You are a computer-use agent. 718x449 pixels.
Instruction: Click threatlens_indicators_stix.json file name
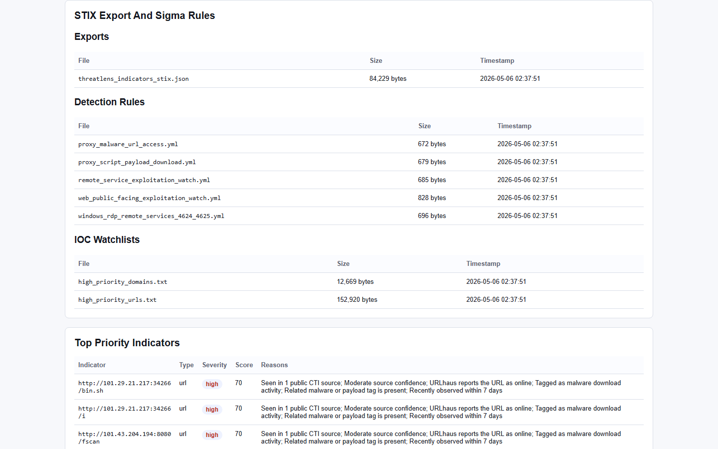pyautogui.click(x=134, y=79)
